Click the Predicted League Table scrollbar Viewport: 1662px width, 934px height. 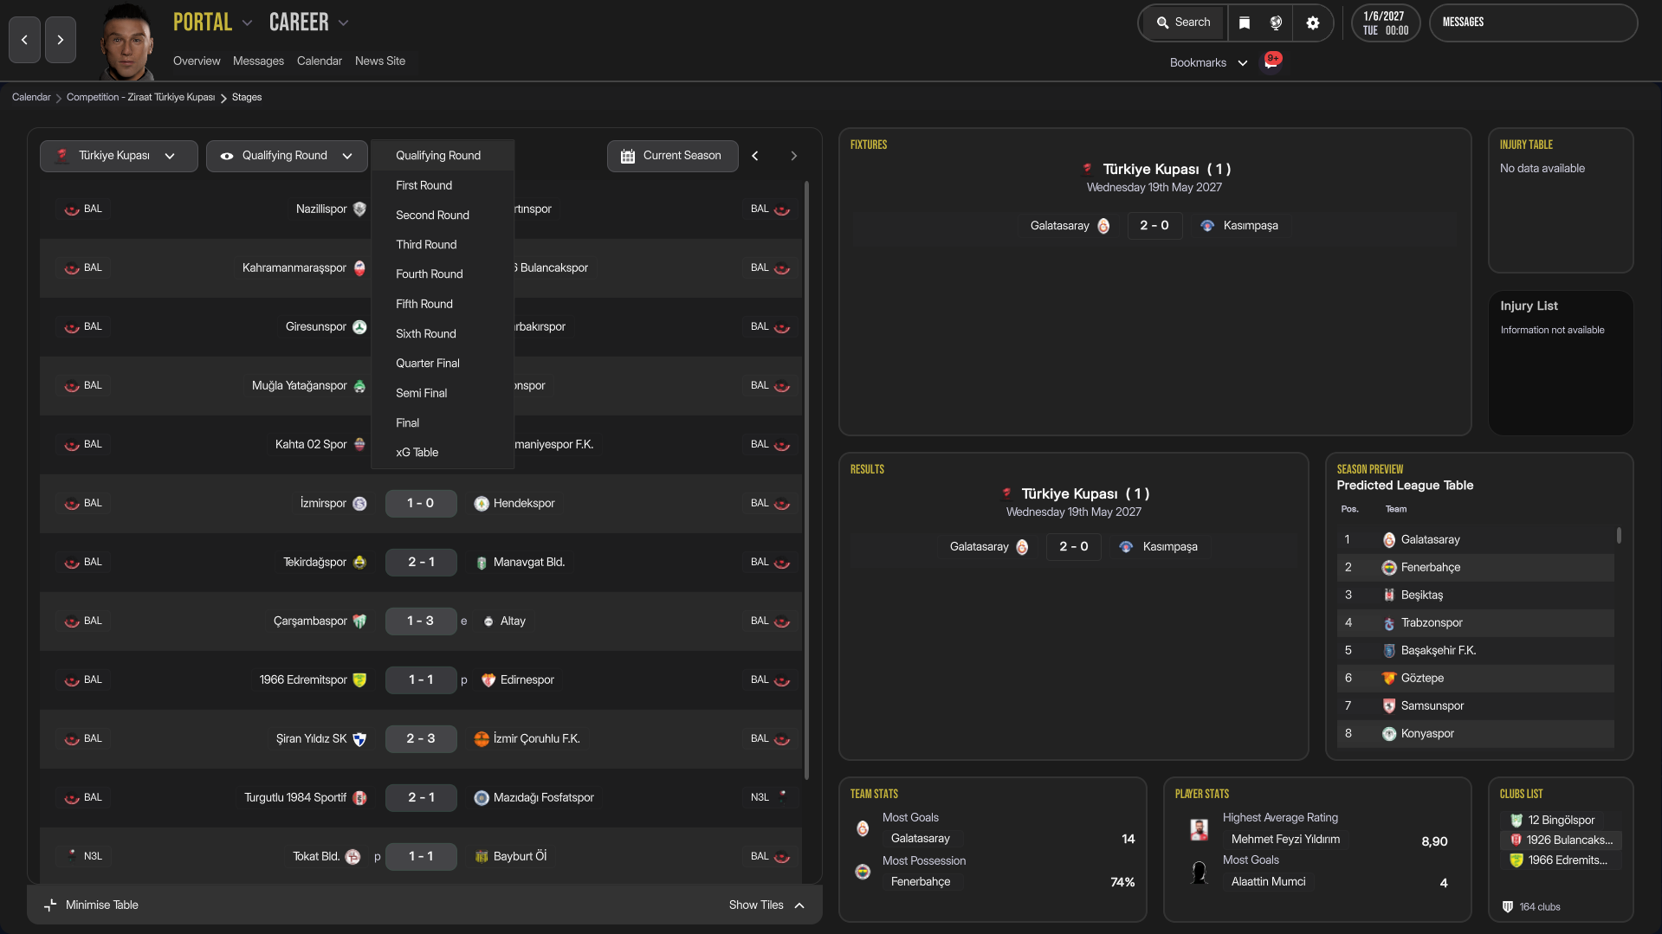(1618, 536)
